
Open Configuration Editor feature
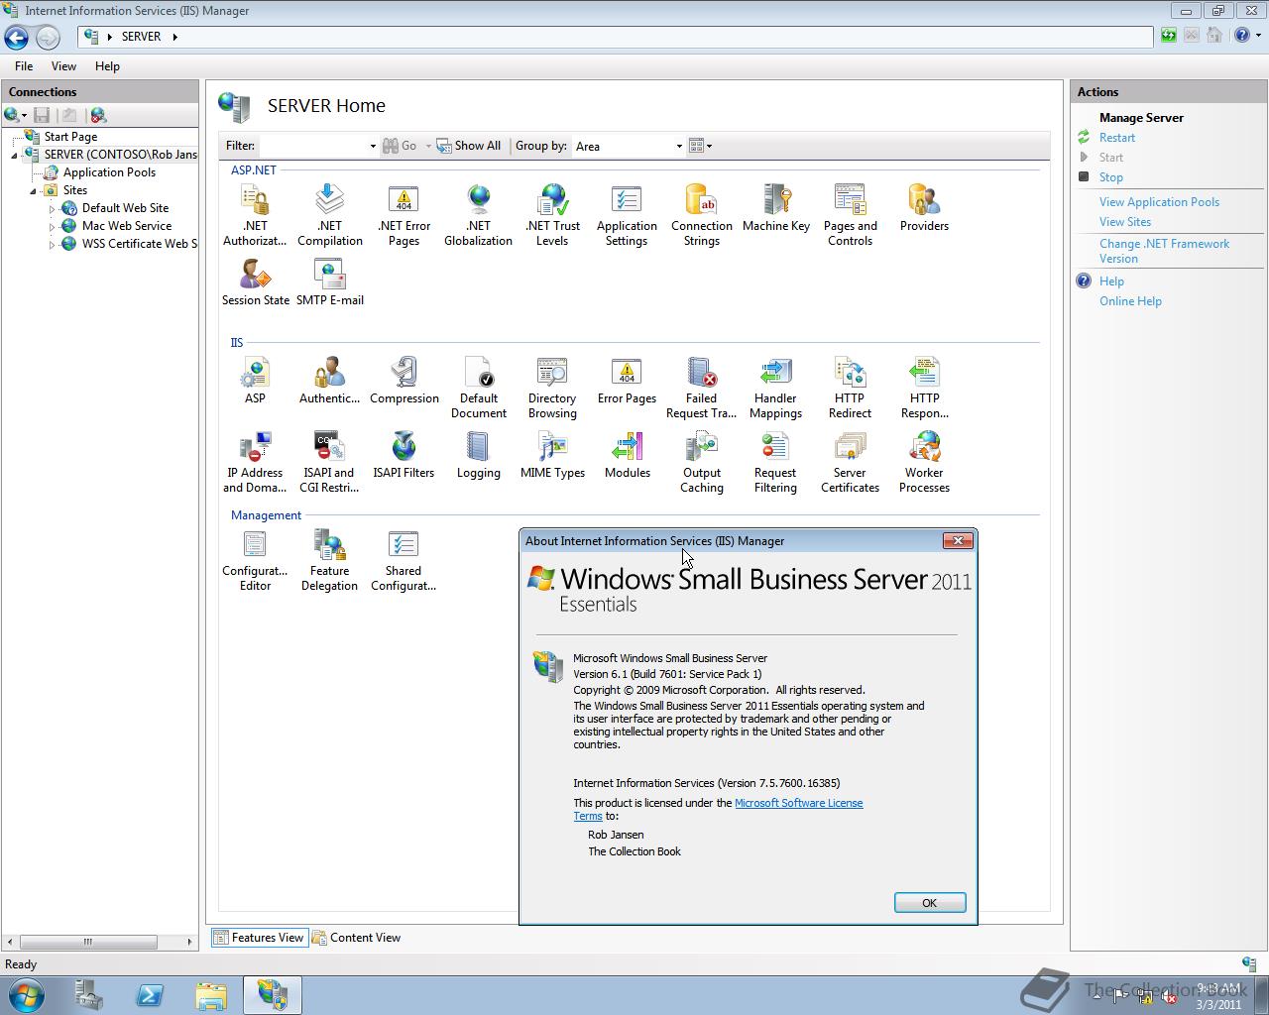coord(255,560)
